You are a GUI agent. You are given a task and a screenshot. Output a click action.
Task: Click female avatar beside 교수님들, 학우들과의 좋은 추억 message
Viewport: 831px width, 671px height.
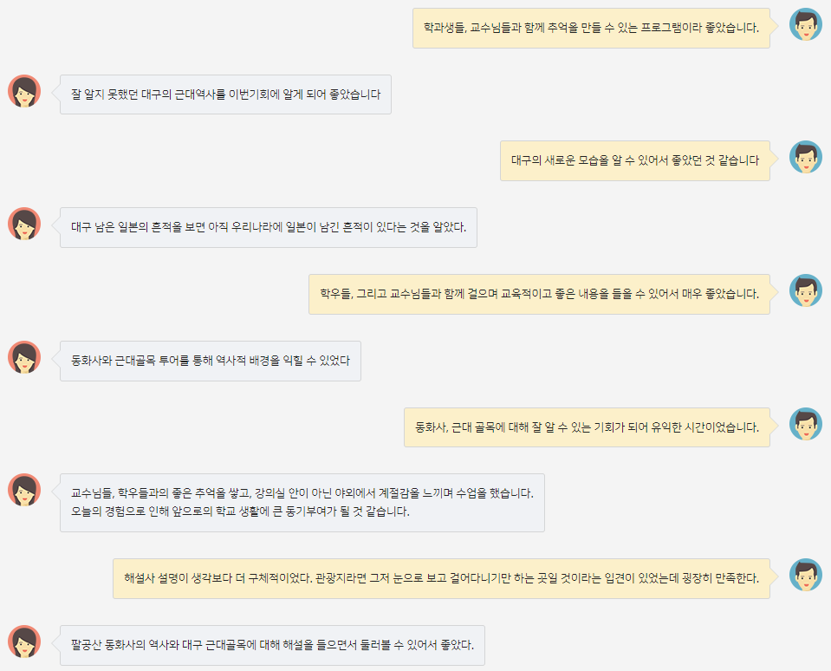(24, 490)
